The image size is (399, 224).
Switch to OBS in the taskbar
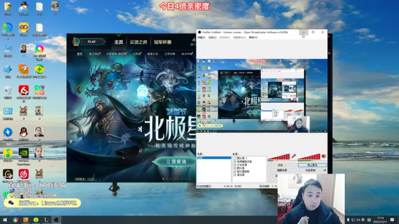(x=56, y=220)
